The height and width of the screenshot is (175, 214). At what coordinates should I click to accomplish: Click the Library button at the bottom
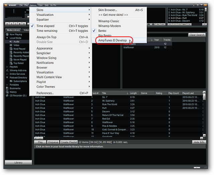tap(18, 162)
